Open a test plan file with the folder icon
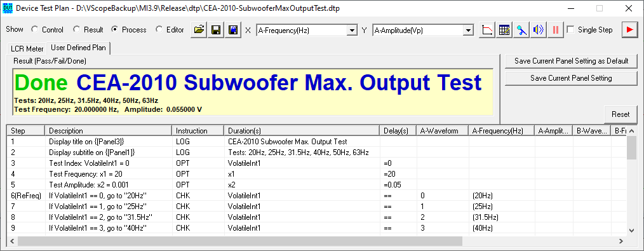644x251 pixels. click(199, 30)
